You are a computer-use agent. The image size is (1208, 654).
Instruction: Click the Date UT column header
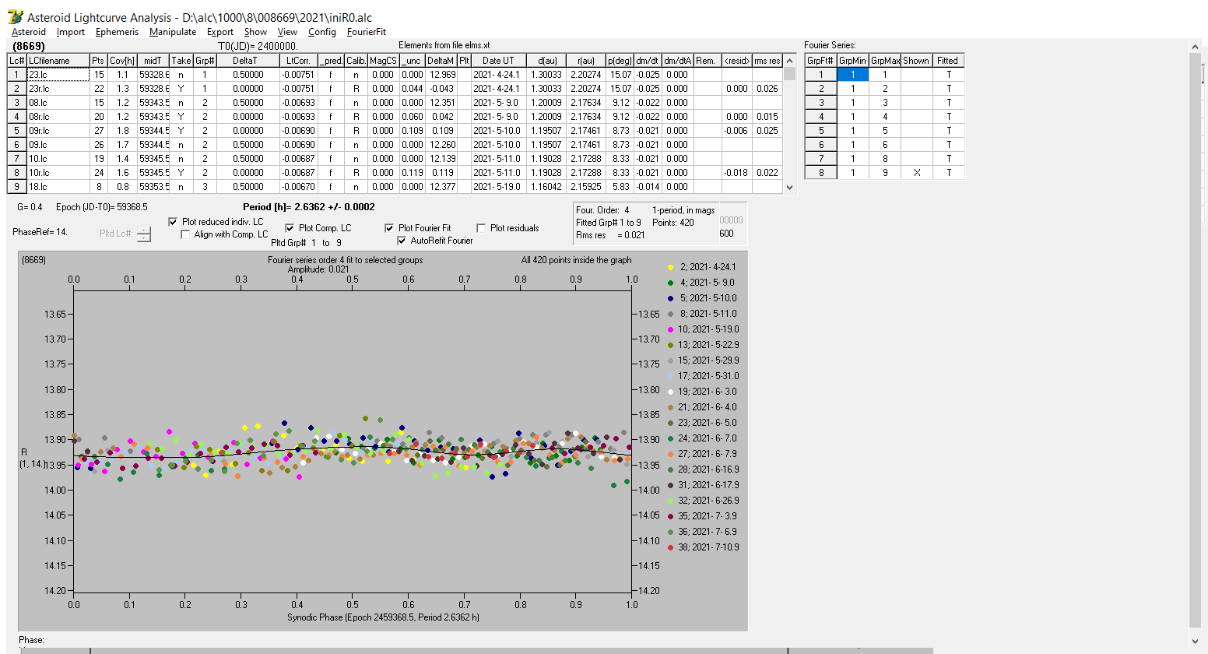coord(498,61)
